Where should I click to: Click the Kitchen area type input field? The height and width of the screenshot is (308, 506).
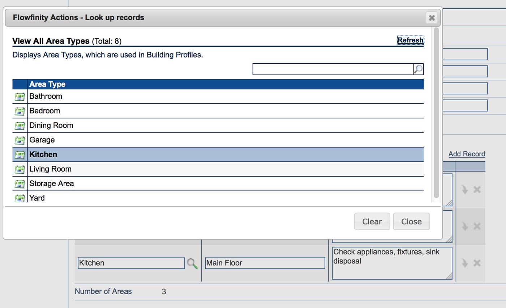(x=131, y=263)
